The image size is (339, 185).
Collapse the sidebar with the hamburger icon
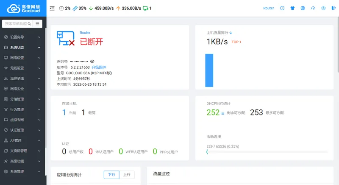[x=52, y=8]
